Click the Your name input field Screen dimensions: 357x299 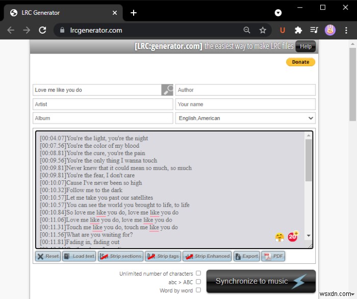(245, 104)
